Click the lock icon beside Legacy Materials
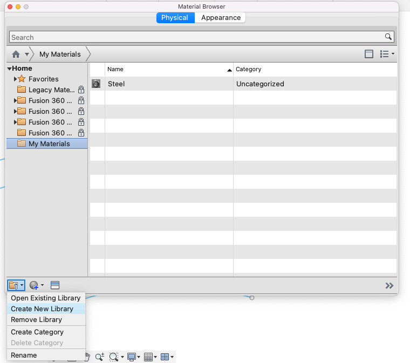 (81, 90)
